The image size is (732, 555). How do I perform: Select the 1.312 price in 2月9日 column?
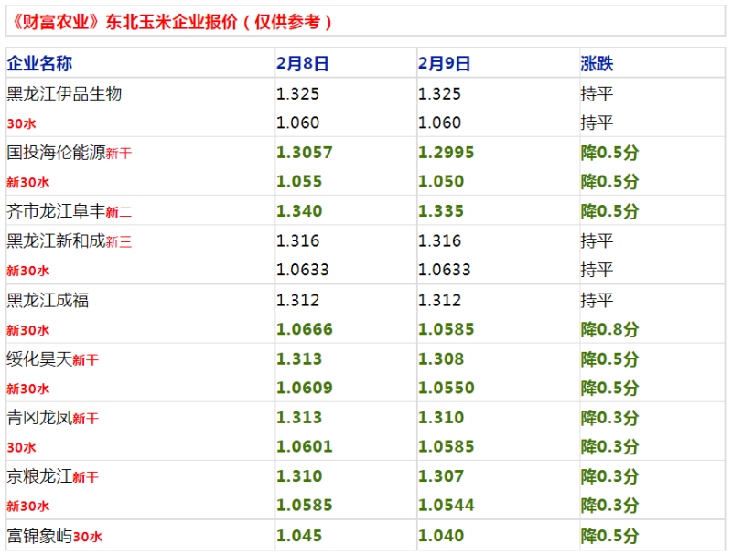pyautogui.click(x=439, y=300)
